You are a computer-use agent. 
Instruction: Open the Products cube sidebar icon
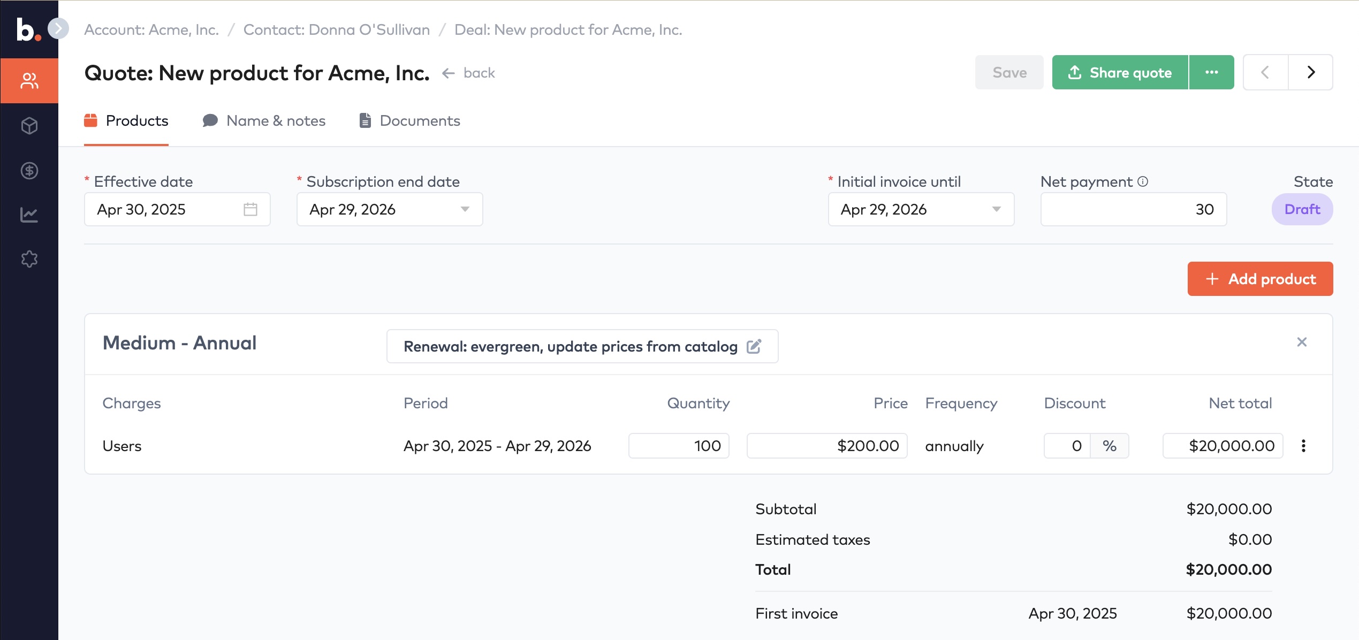(x=29, y=126)
